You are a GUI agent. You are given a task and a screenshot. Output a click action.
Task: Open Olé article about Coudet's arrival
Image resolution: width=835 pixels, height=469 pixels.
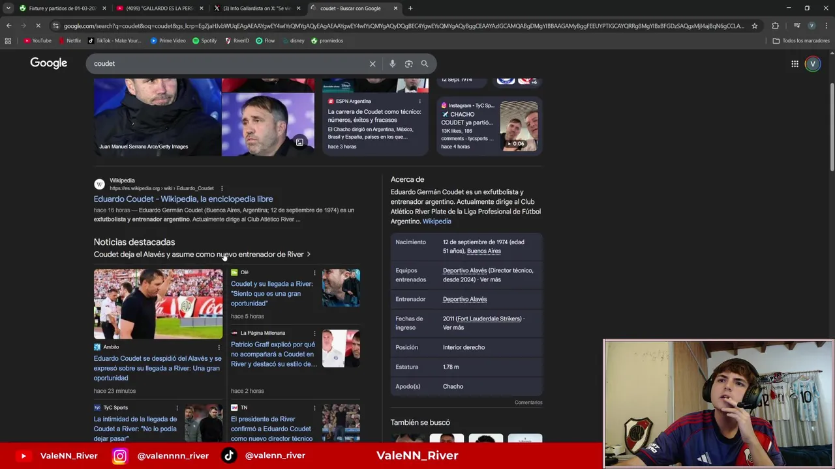[271, 293]
